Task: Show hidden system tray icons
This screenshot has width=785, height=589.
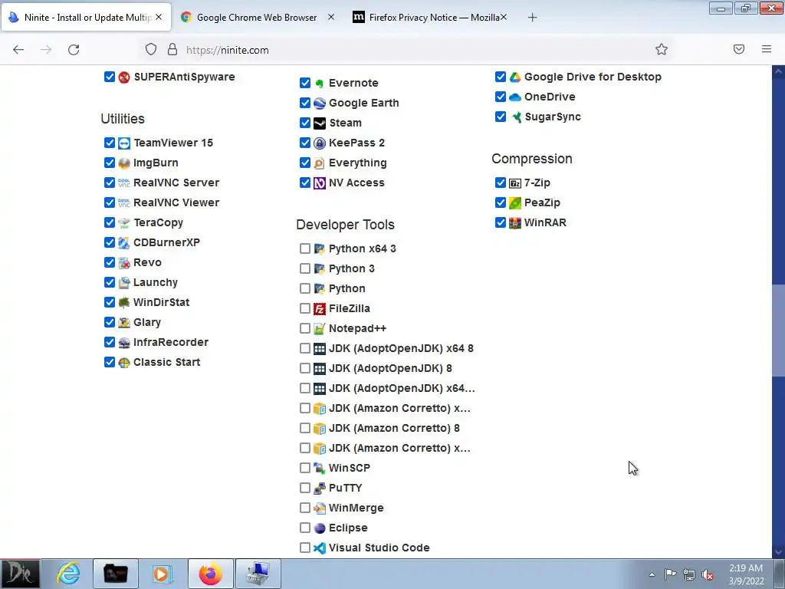Action: click(x=652, y=574)
